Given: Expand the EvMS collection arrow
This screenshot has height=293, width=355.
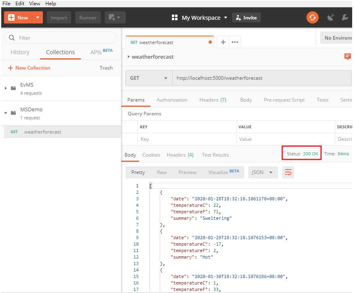Looking at the screenshot, I should pyautogui.click(x=6, y=88).
